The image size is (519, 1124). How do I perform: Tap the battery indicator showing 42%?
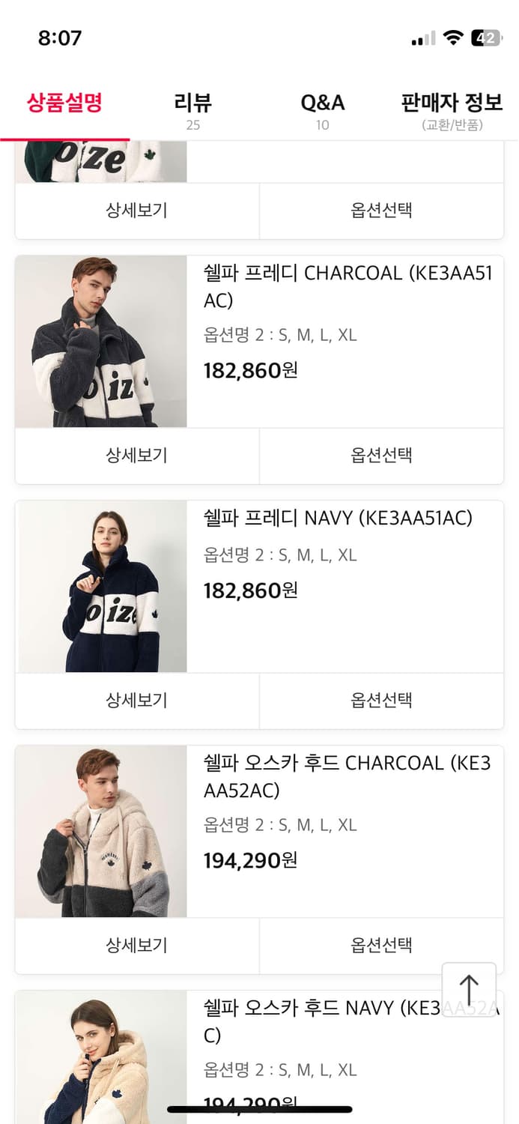pyautogui.click(x=487, y=36)
